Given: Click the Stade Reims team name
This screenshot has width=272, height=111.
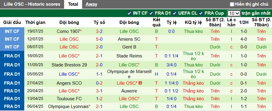Looking at the screenshot, I should (129, 56).
